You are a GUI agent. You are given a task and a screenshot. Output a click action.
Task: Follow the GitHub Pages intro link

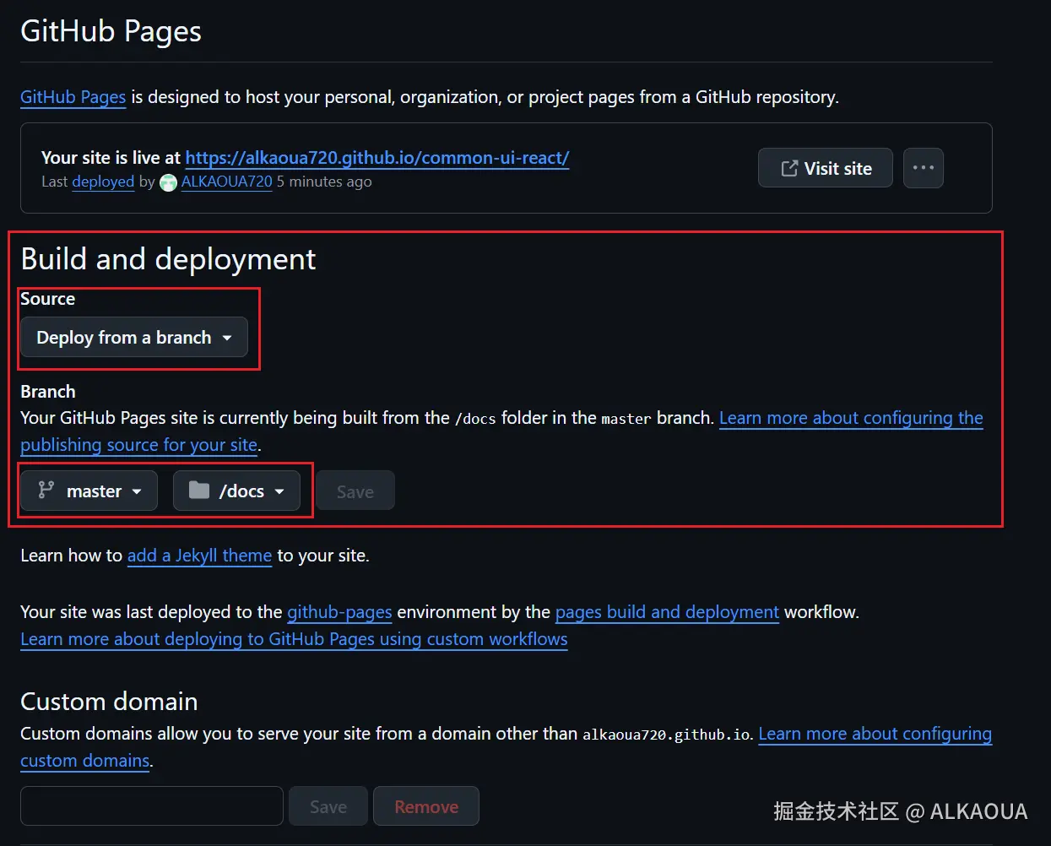(x=73, y=97)
